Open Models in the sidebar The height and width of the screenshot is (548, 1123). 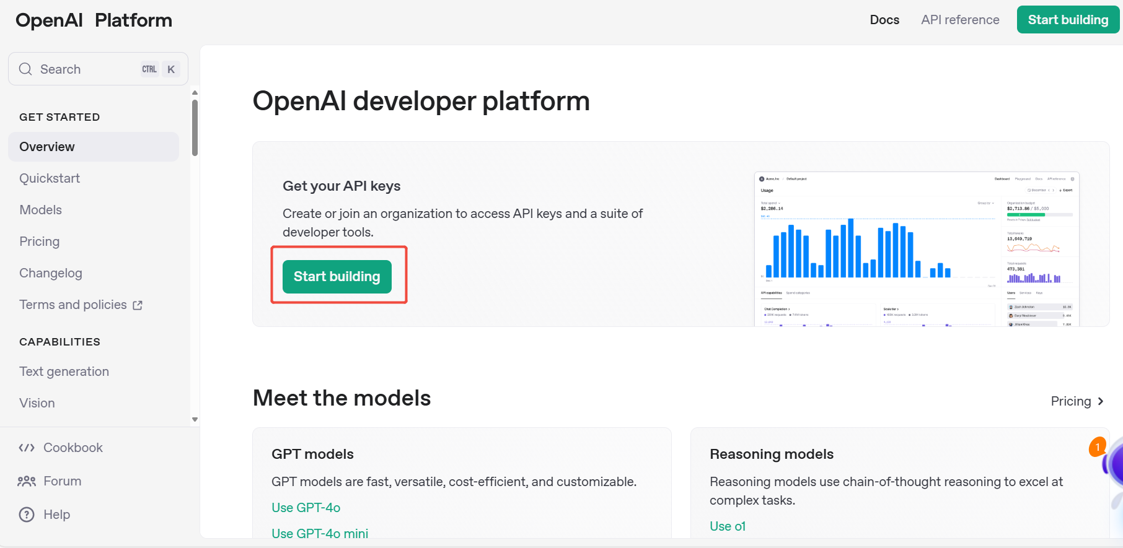tap(41, 210)
